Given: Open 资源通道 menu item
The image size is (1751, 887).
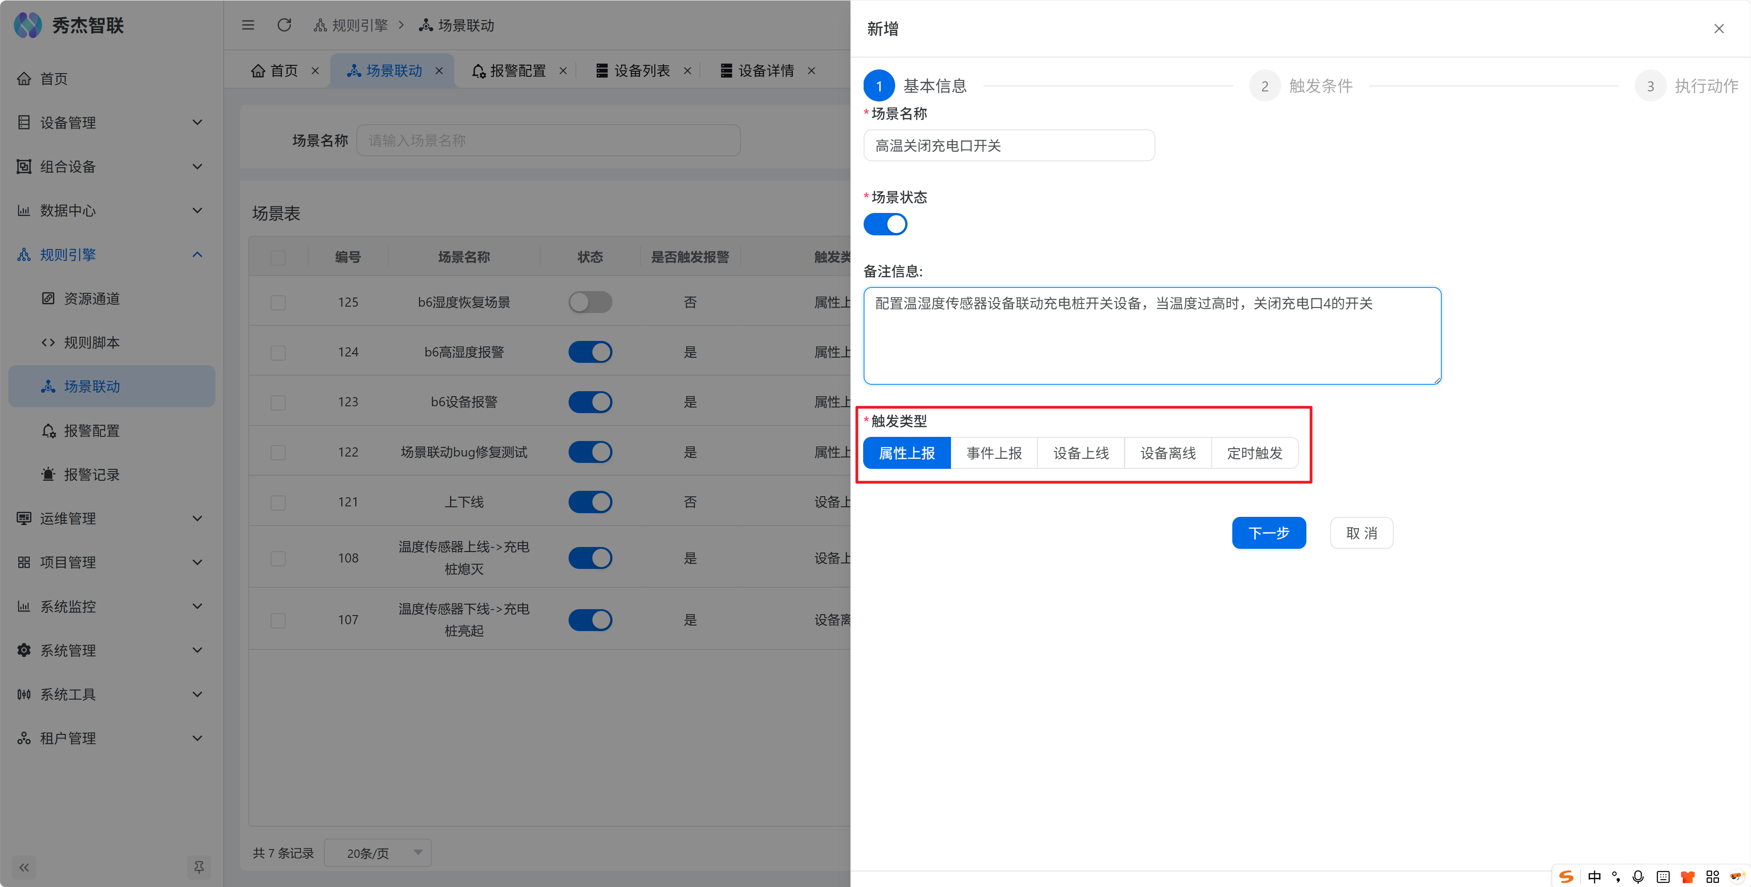Looking at the screenshot, I should pyautogui.click(x=91, y=299).
